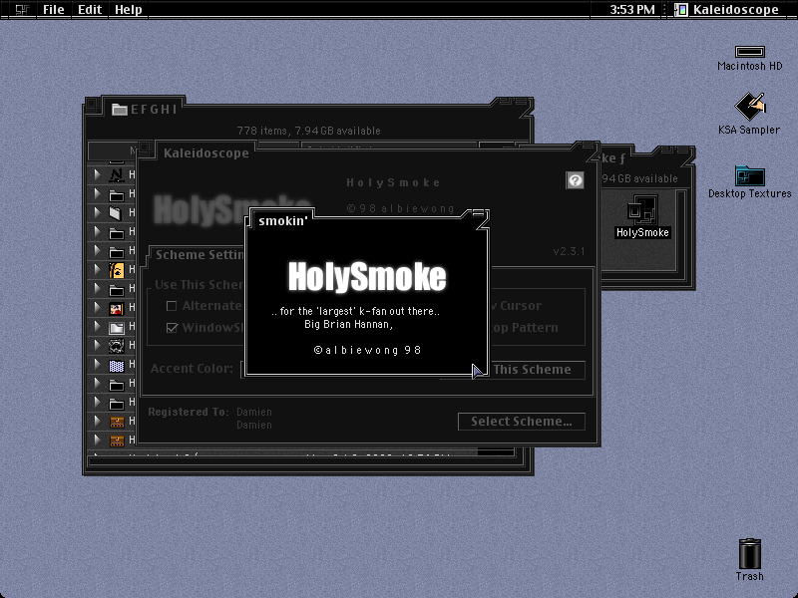
Task: Select the red picture icon in EFGHI list
Action: [117, 308]
